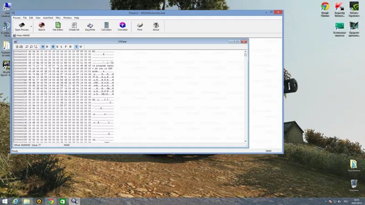Select the HView:400000 window tab

21,36
